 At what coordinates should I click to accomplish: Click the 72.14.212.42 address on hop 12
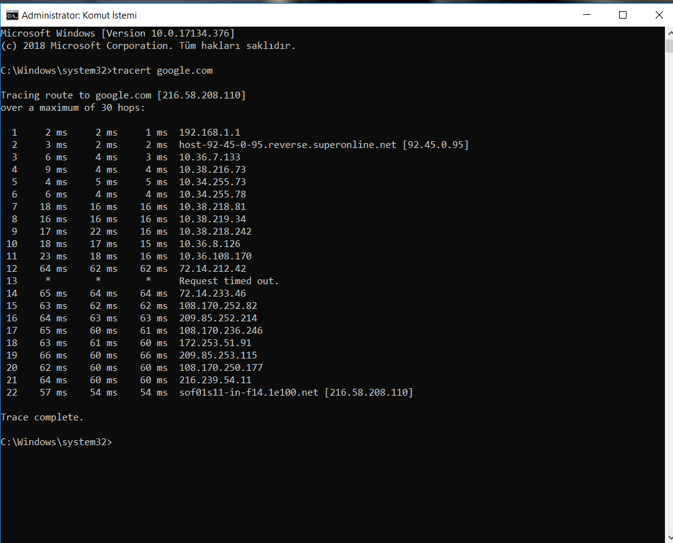click(213, 269)
